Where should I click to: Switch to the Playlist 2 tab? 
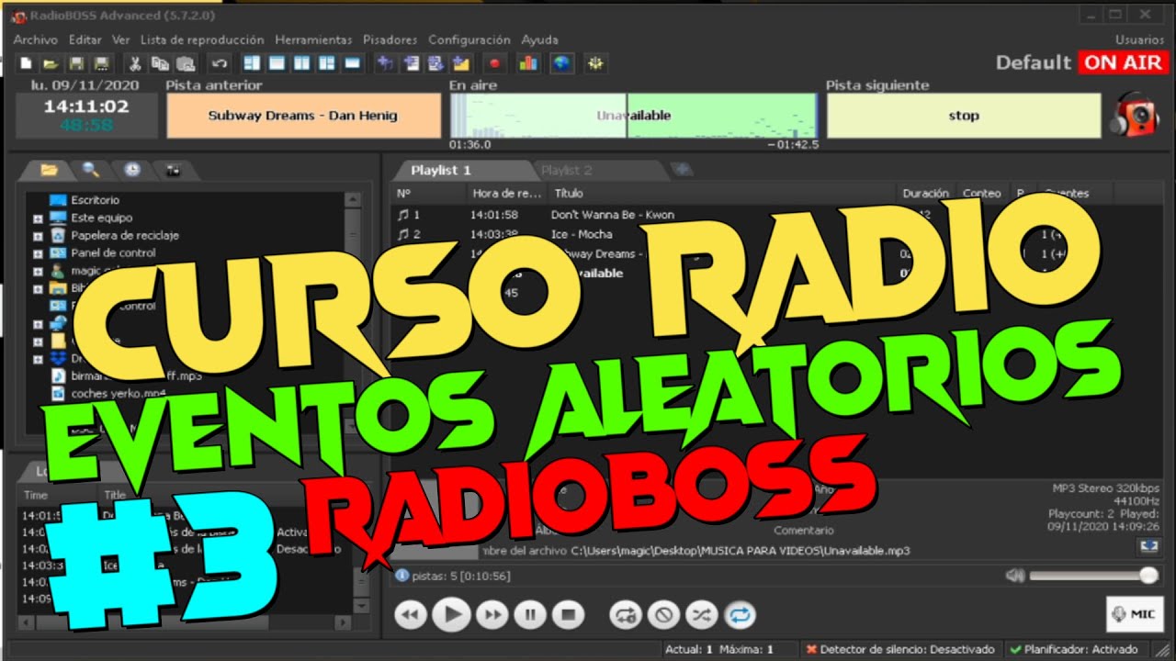(x=567, y=171)
